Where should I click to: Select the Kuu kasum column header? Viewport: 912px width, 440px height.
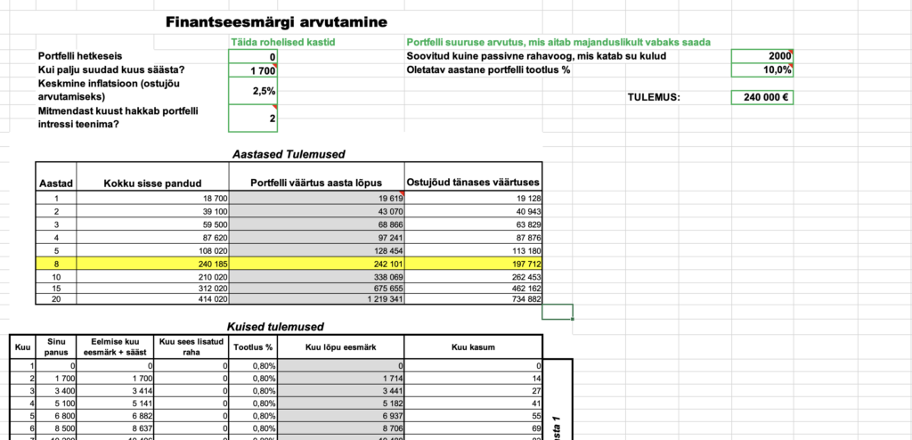click(473, 346)
